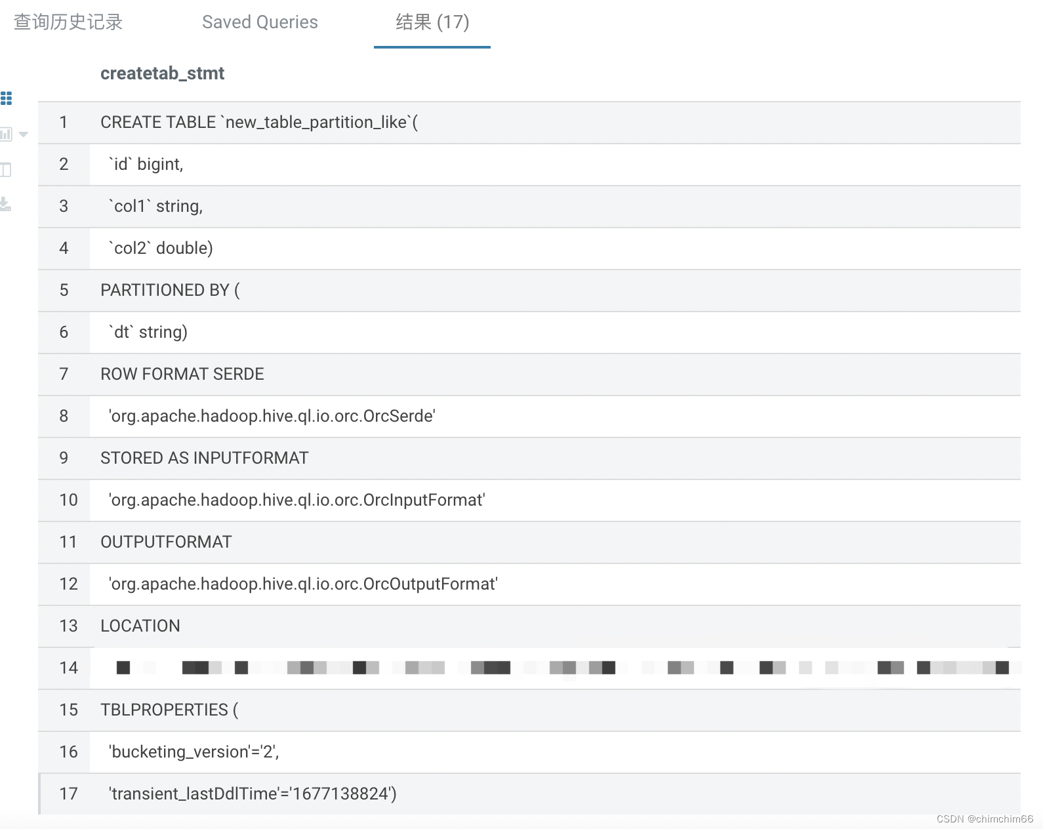Select the 结果 (17) tab
Screen dimensions: 1043x829
pyautogui.click(x=432, y=22)
